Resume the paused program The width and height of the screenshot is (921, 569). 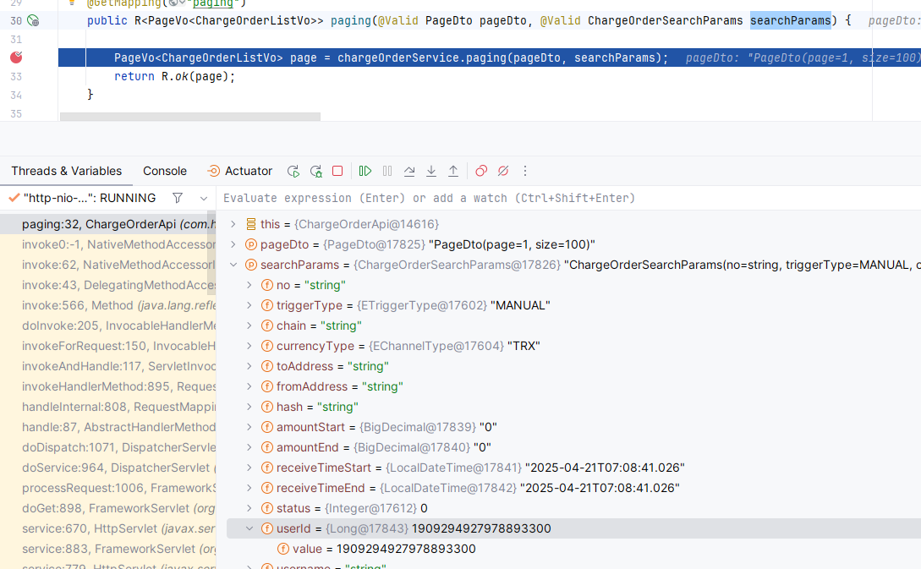(365, 171)
